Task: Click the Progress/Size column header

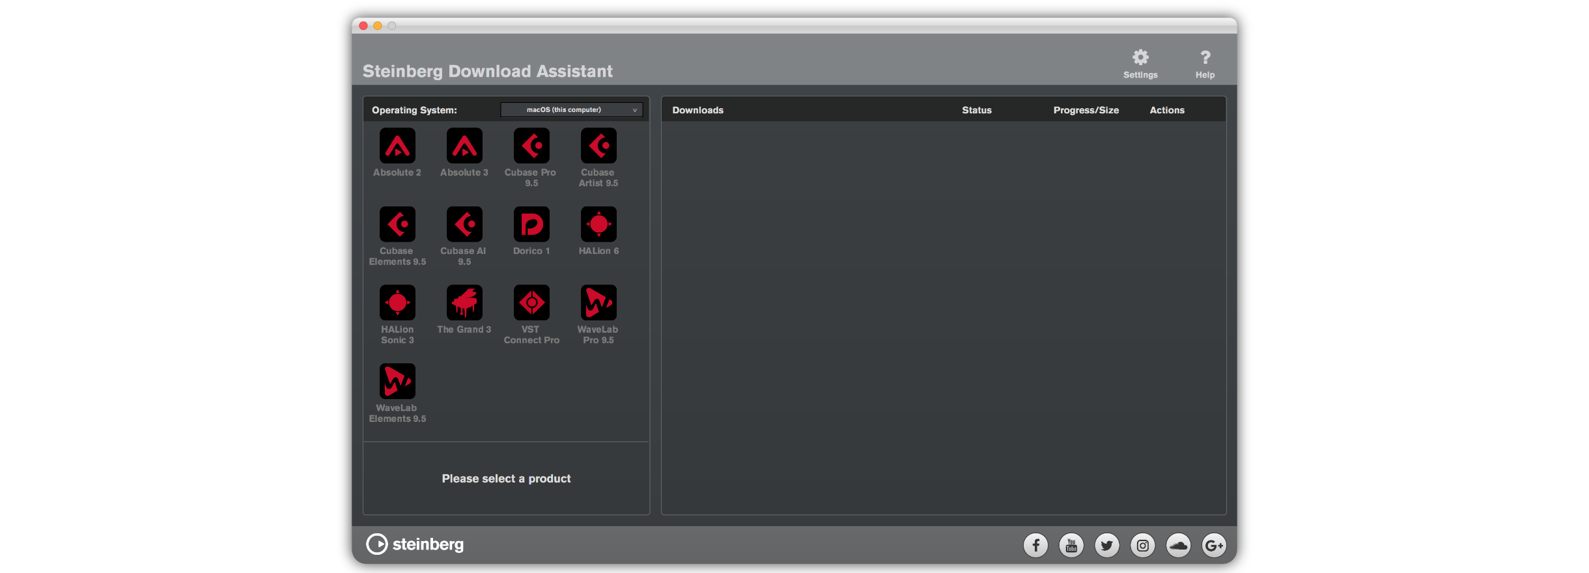Action: (1086, 110)
